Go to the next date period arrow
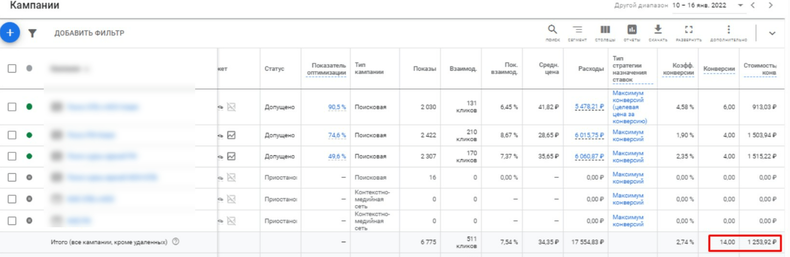The height and width of the screenshot is (257, 790). click(770, 6)
